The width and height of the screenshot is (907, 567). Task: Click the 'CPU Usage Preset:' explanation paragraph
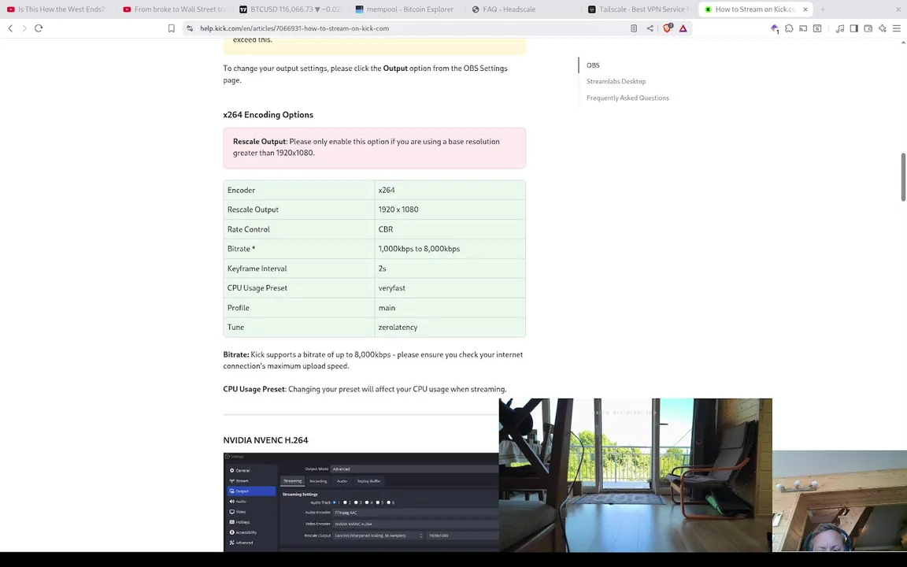pos(365,389)
